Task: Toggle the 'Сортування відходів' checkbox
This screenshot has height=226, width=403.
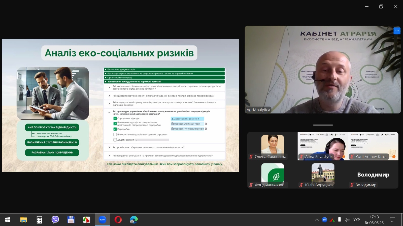Action: pyautogui.click(x=115, y=118)
